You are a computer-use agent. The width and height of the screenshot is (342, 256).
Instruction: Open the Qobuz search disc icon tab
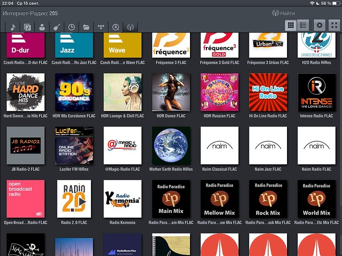point(116,27)
